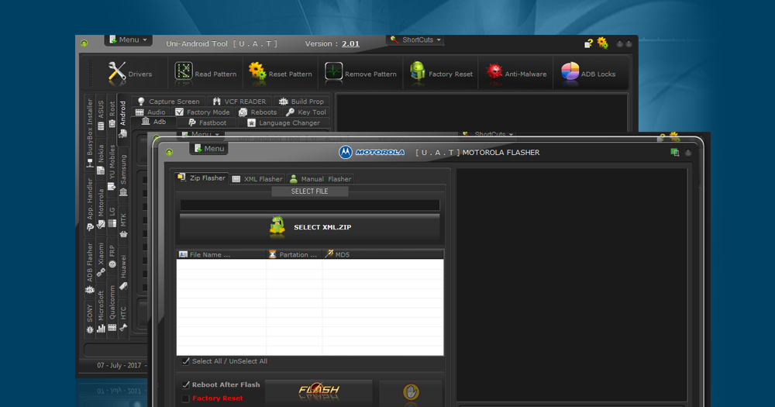Open the ASUS side tab
This screenshot has width=775, height=407.
[x=101, y=116]
